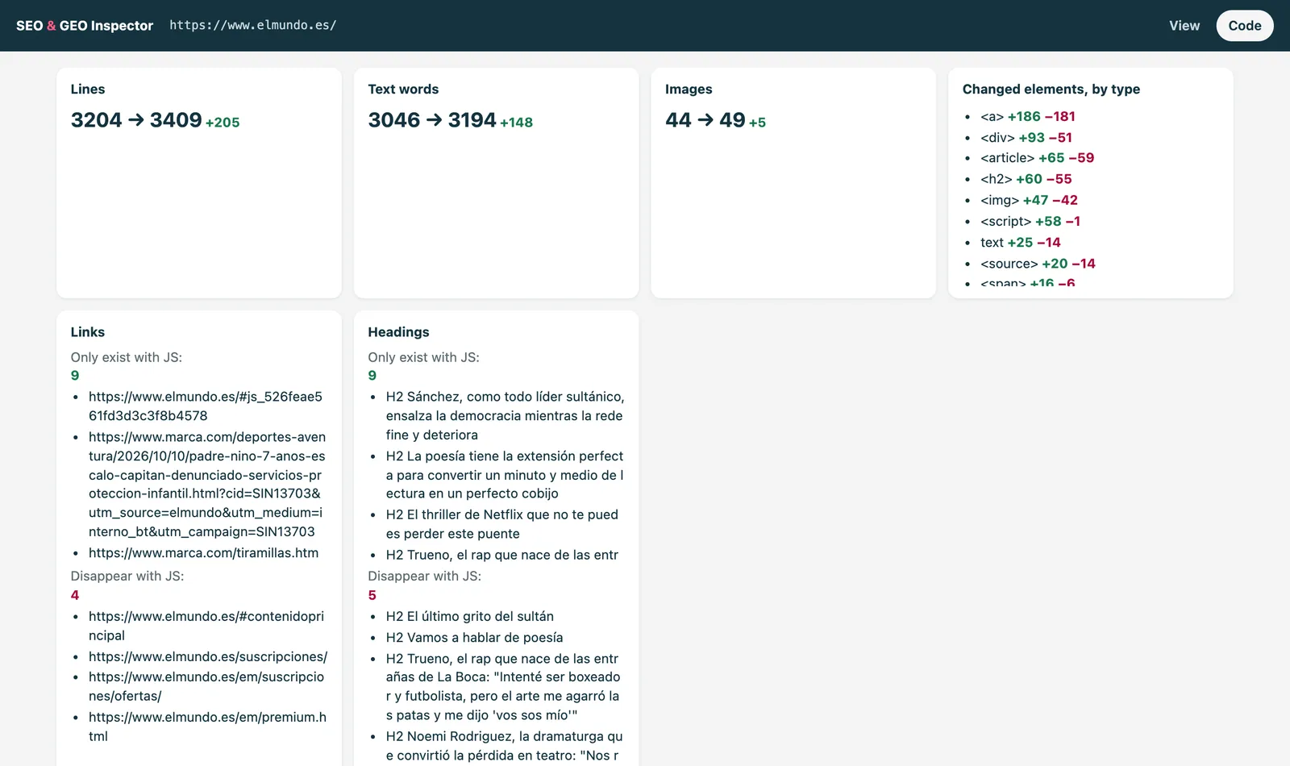Click the <source> +20 −14 entry

1038,263
